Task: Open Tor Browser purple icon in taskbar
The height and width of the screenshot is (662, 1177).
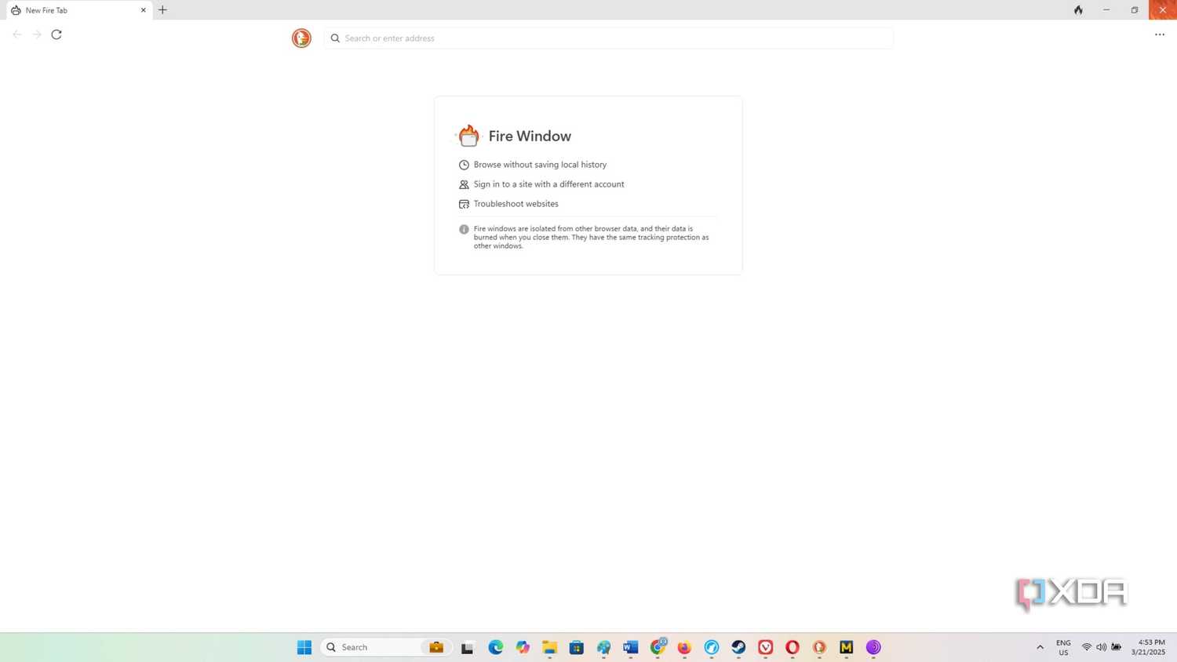Action: [x=873, y=647]
